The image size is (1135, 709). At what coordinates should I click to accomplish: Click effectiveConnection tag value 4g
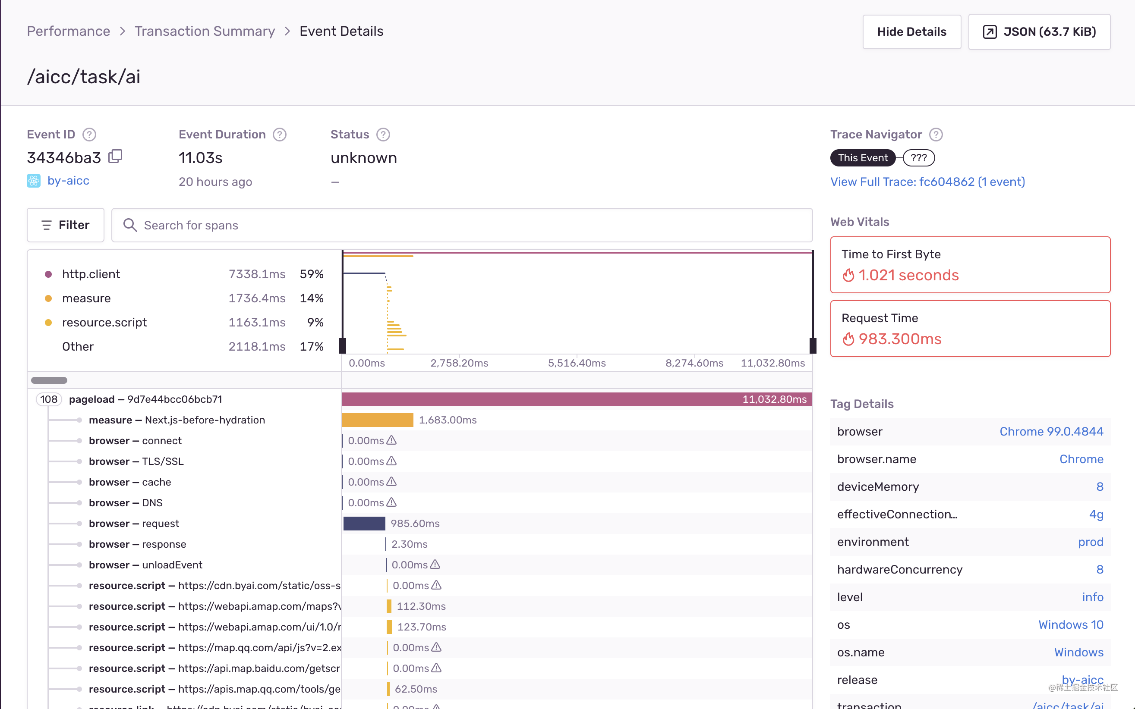pyautogui.click(x=1096, y=514)
